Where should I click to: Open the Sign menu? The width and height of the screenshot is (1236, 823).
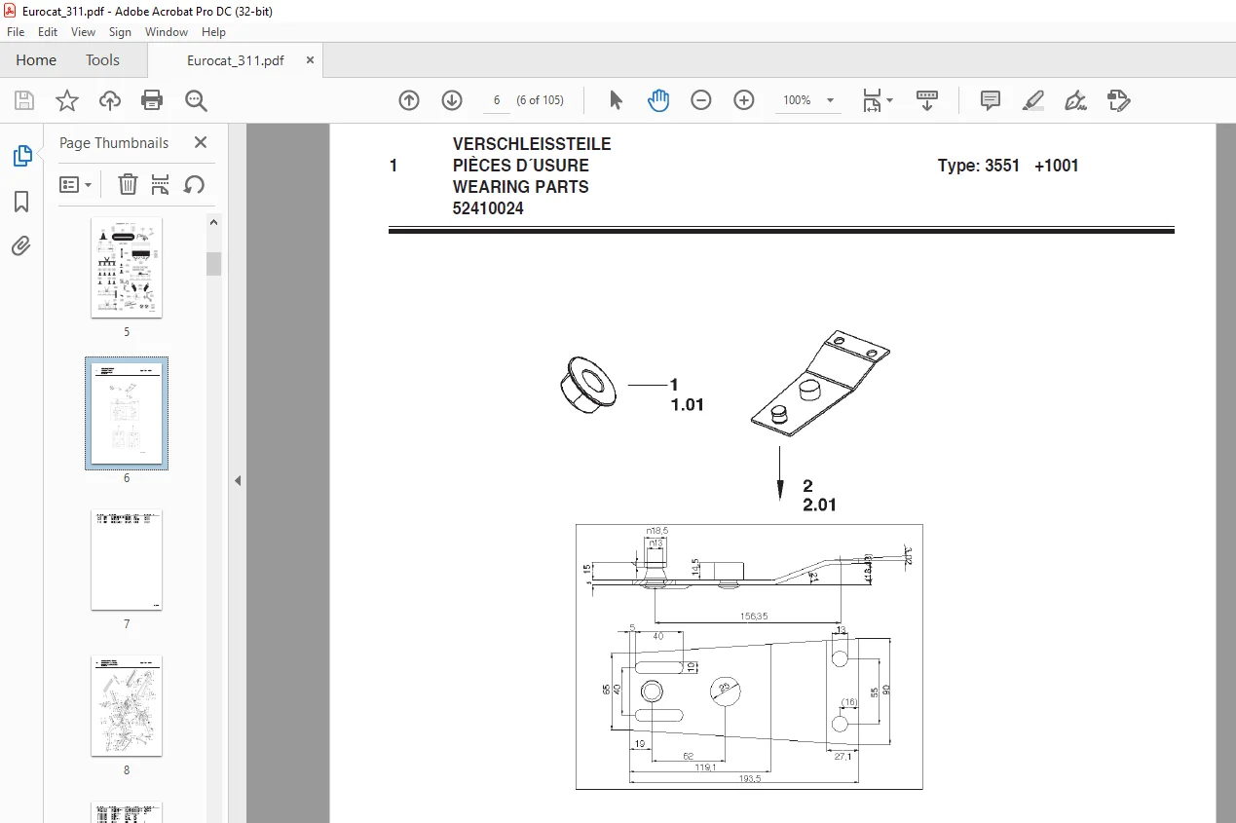pyautogui.click(x=120, y=32)
